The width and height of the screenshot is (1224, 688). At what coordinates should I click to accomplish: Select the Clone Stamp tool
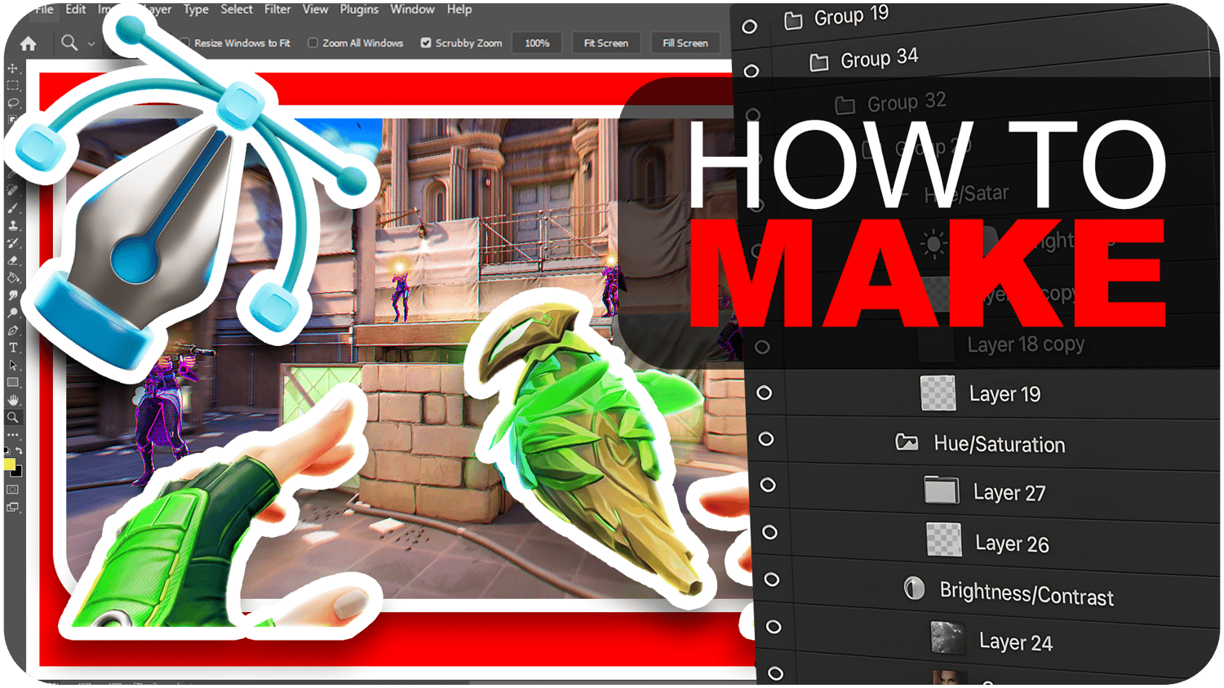point(13,225)
